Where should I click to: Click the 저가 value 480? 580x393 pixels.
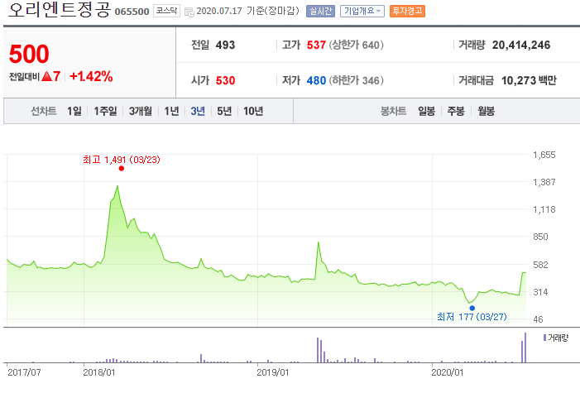point(316,81)
